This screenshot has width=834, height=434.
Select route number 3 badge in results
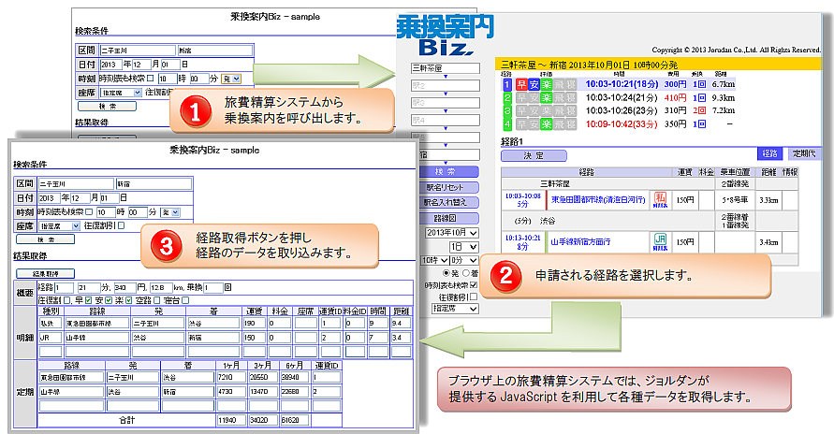click(x=507, y=111)
